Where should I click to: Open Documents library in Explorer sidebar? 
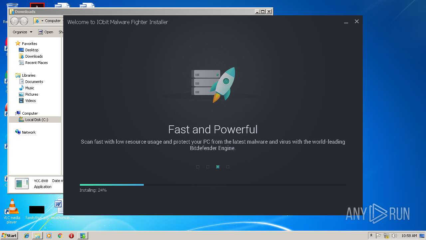(34, 82)
